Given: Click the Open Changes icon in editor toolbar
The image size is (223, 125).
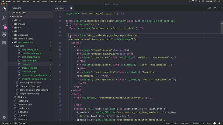Looking at the screenshot, I should click(209, 8).
